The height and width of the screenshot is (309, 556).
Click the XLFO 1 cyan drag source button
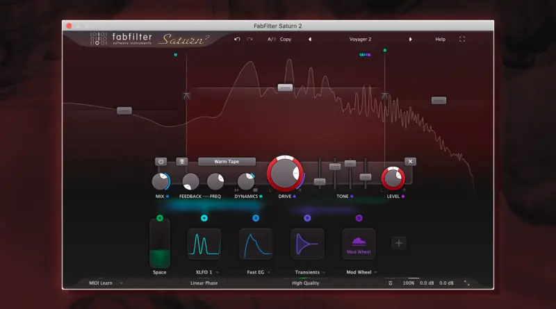tap(204, 218)
